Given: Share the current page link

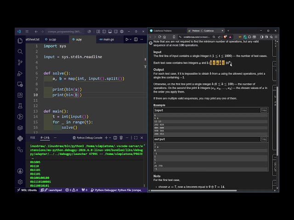Looking at the screenshot, I should [219, 37].
